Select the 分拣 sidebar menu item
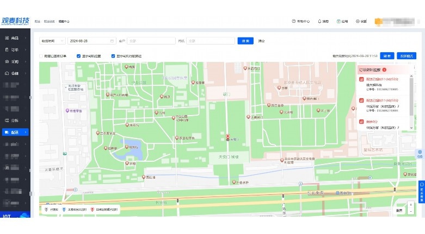This screenshot has width=425, height=234. coord(15,121)
